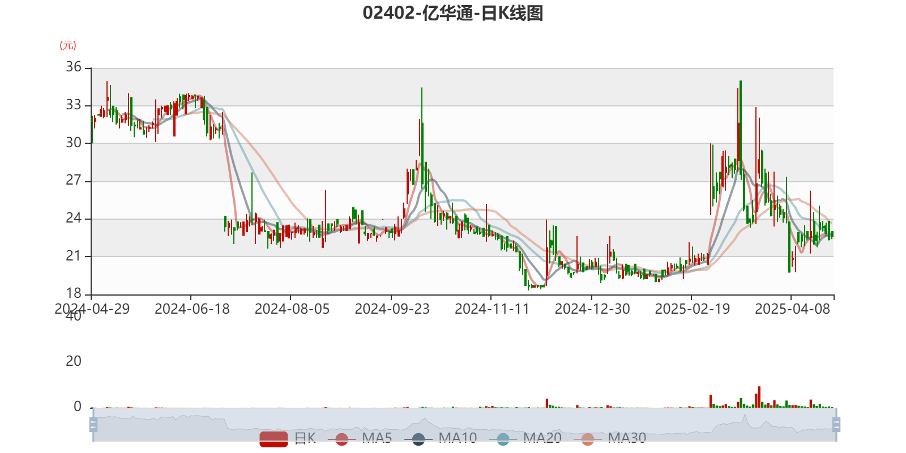The height and width of the screenshot is (453, 906).
Task: Select the 2024-09-23 x-axis label
Action: 392,309
